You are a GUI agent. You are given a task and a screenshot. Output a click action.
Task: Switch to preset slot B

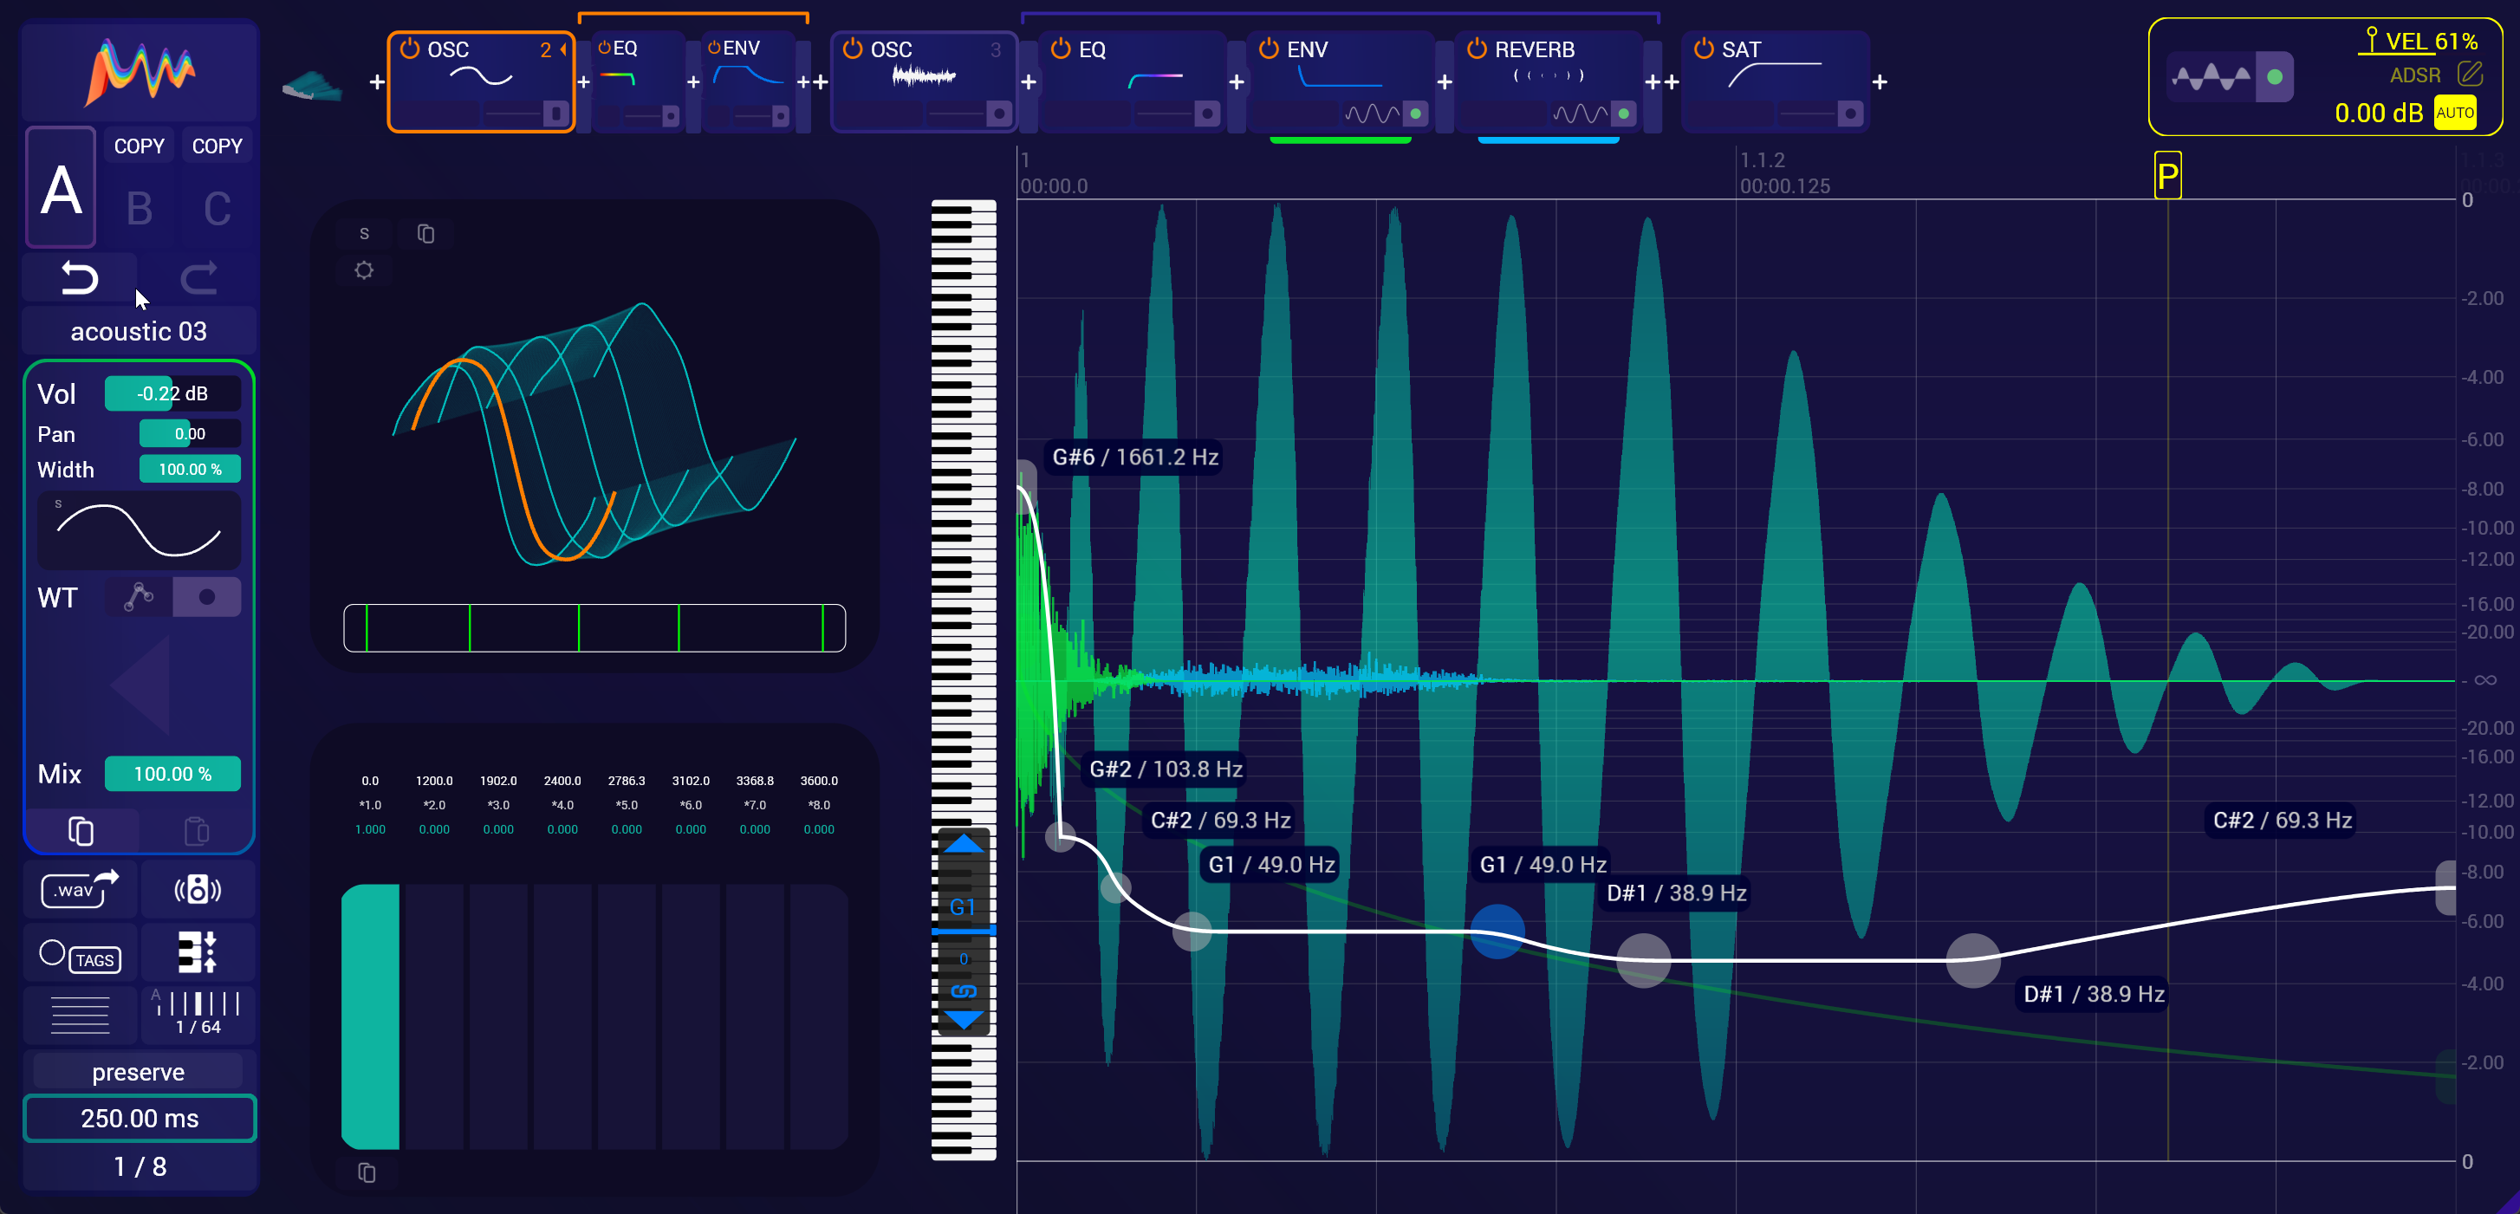click(x=139, y=207)
